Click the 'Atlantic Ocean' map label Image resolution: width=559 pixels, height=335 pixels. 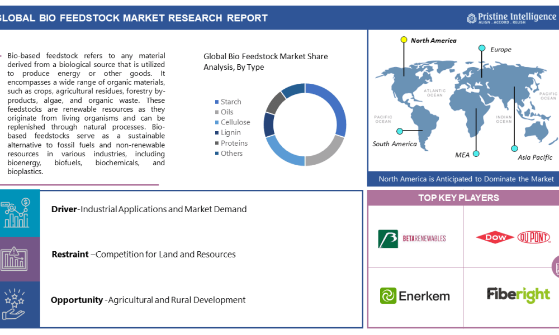point(434,93)
